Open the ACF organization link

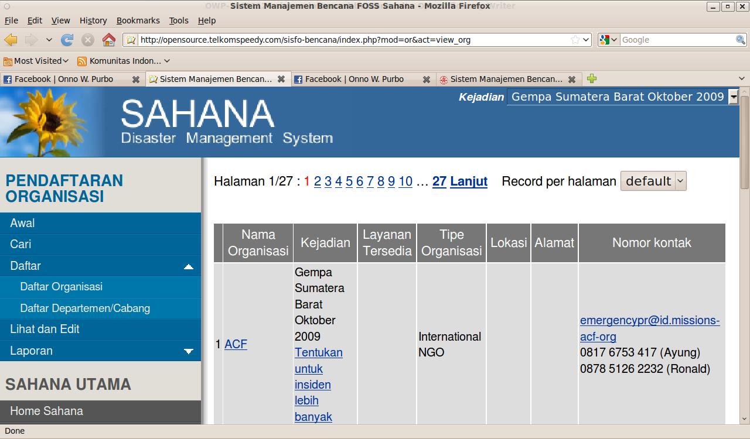[x=236, y=344]
